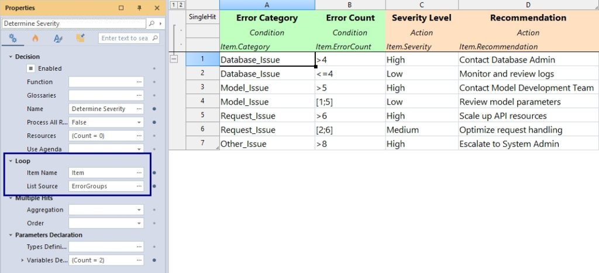Viewport: 599px width, 273px height.
Task: Open the ellipsis editor for Glossaries
Action: (x=139, y=95)
